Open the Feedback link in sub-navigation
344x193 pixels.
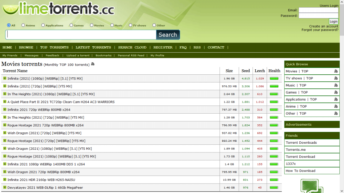[x=52, y=55]
